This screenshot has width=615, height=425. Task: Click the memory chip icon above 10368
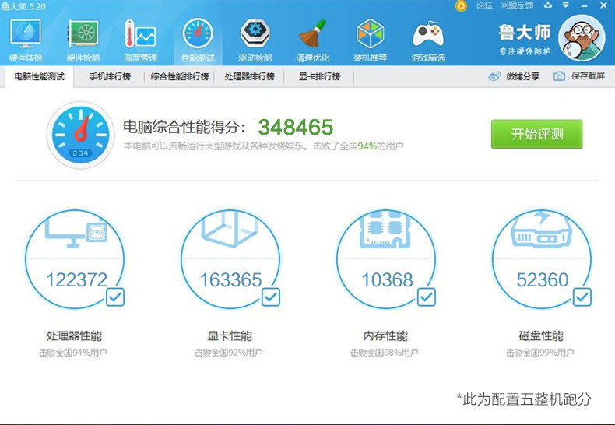(386, 230)
